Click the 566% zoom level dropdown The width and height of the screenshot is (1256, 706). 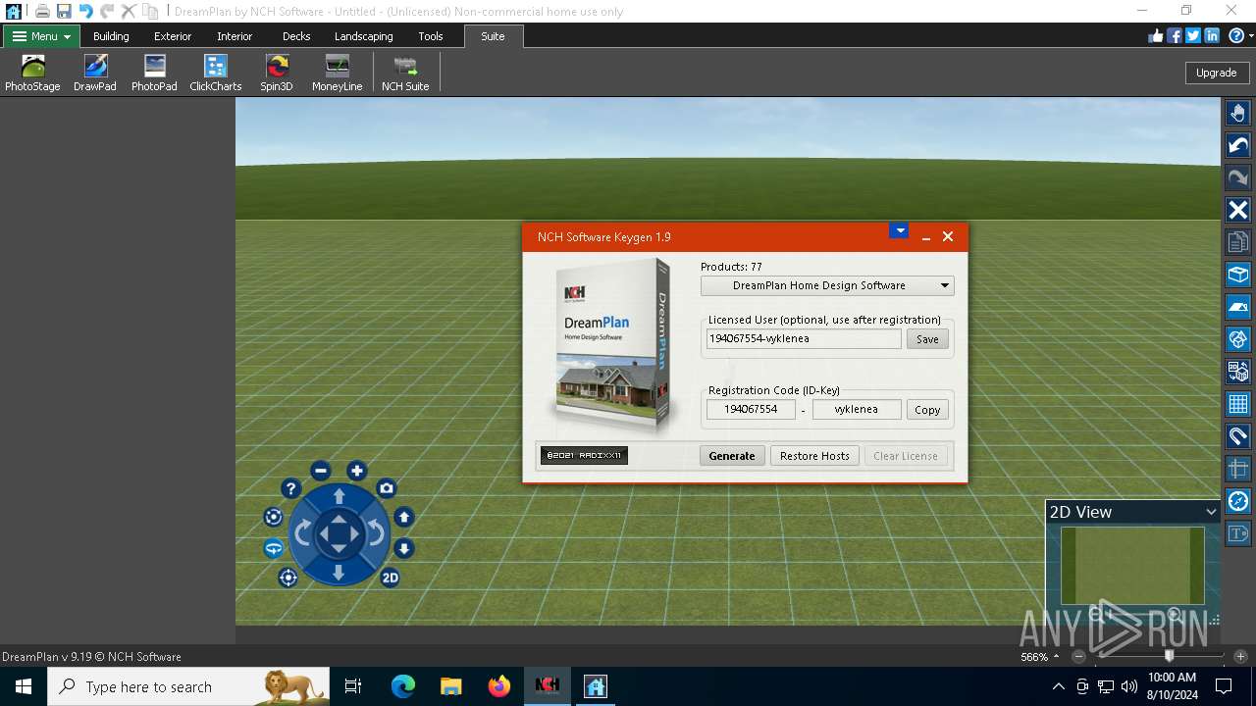point(1040,657)
